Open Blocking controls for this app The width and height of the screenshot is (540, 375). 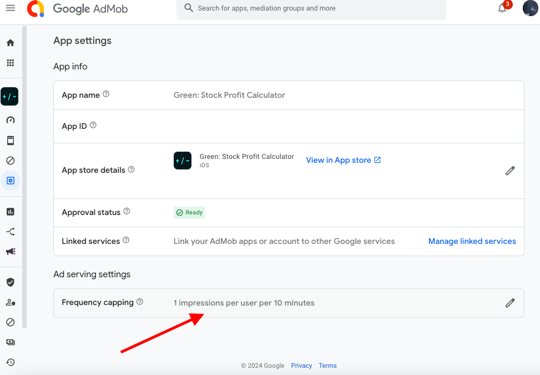[10, 160]
